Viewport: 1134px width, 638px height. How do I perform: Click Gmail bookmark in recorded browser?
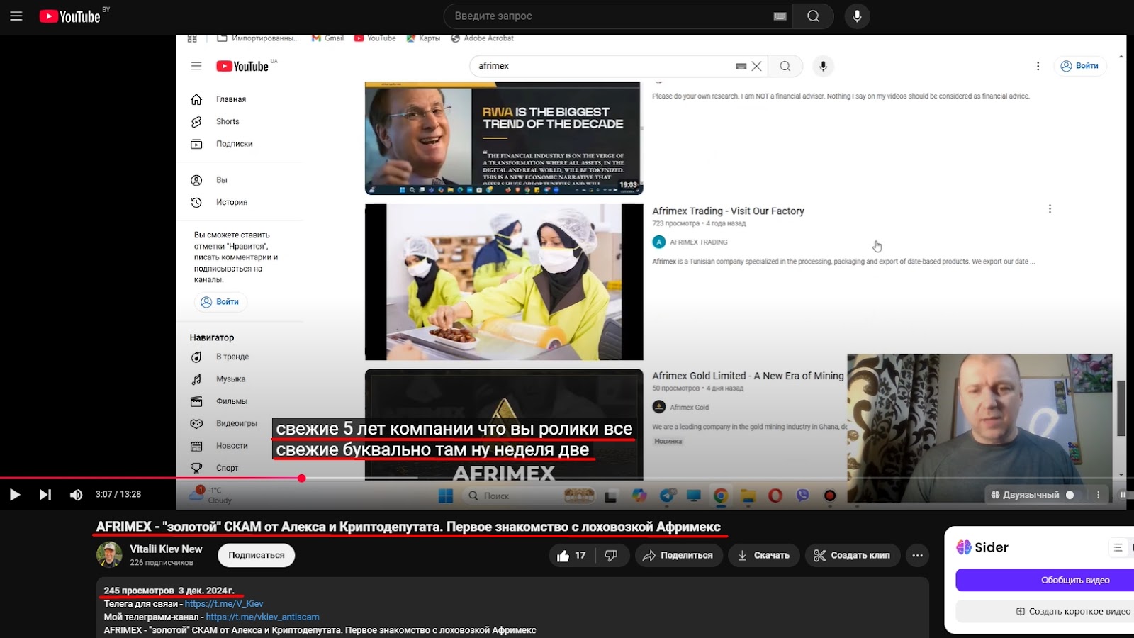click(327, 38)
